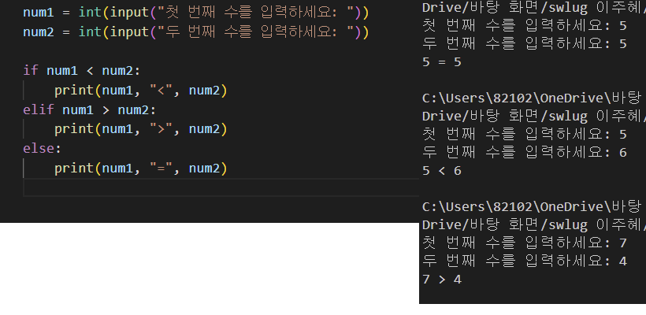
Task: Click the 'elif num1 > num2:' line
Action: pyautogui.click(x=89, y=109)
